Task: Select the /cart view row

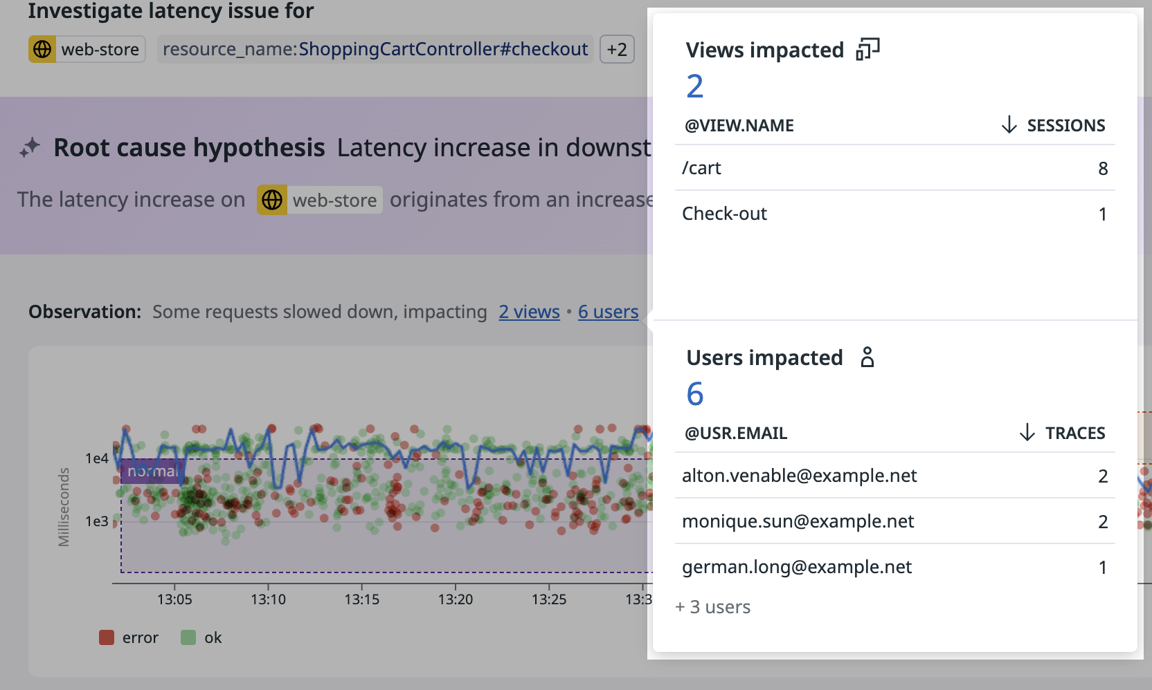Action: click(x=894, y=168)
